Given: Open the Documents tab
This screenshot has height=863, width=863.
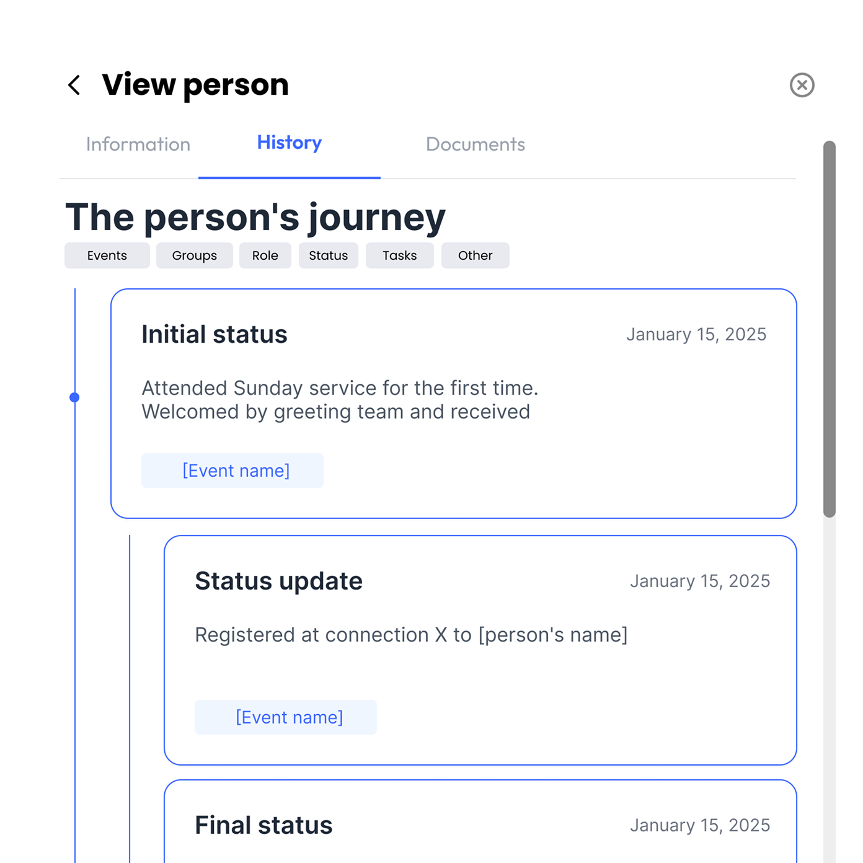Looking at the screenshot, I should point(475,144).
